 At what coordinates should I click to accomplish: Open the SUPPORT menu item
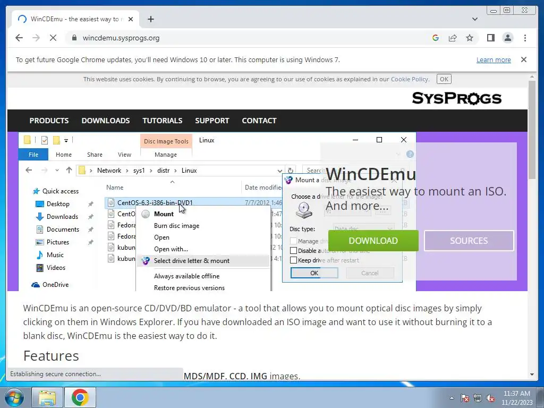[212, 121]
